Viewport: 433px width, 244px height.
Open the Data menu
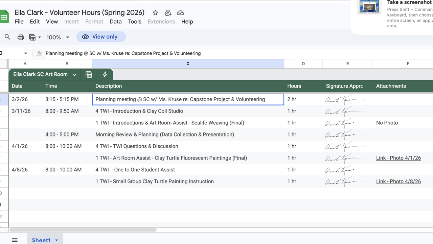click(115, 21)
